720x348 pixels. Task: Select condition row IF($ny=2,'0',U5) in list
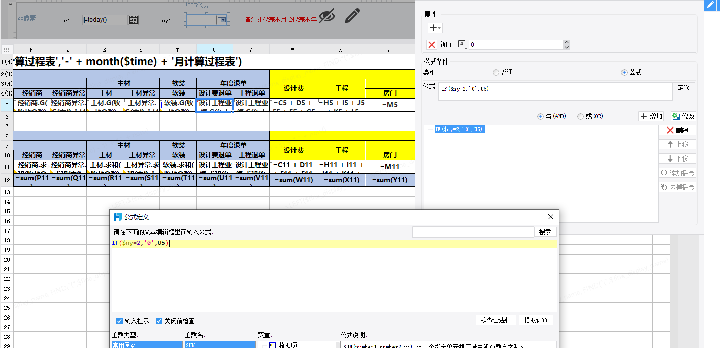[x=459, y=130]
